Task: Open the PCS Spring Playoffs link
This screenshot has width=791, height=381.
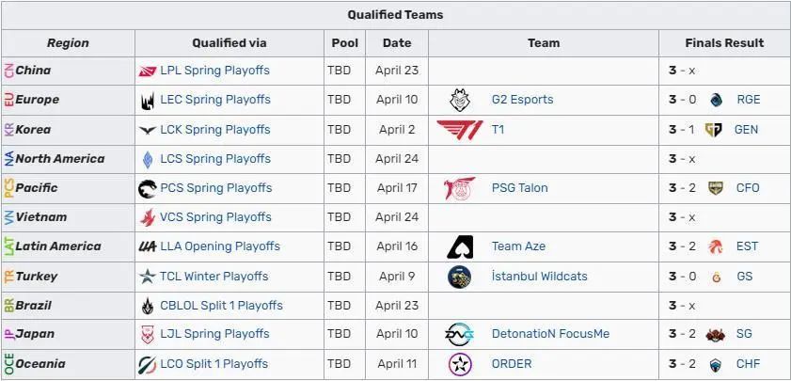Action: pyautogui.click(x=216, y=188)
